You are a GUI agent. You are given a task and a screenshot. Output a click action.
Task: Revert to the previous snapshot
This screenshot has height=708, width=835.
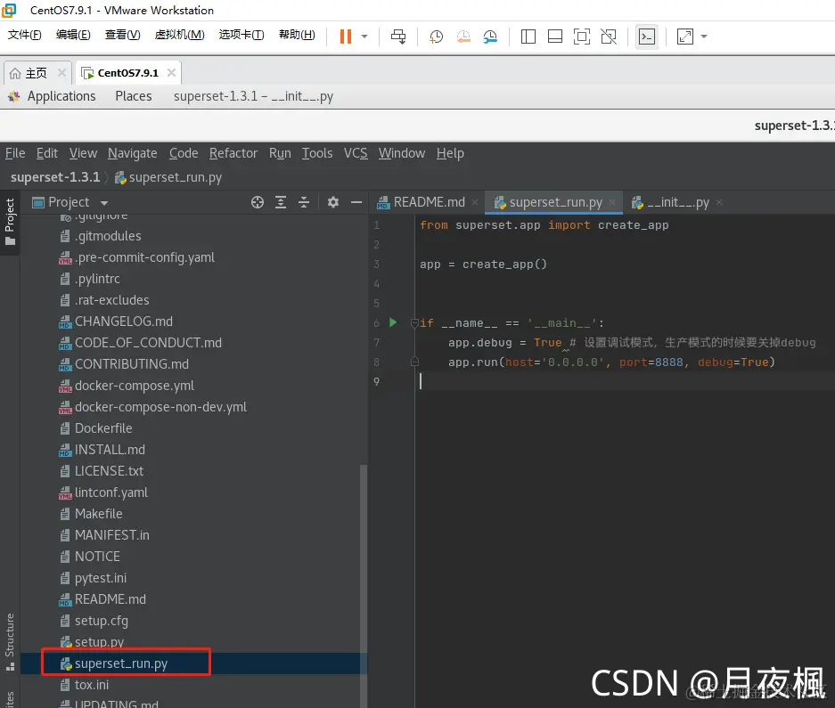pyautogui.click(x=463, y=37)
